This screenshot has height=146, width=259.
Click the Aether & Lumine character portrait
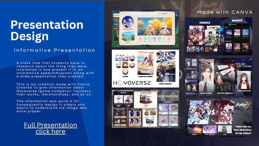click(128, 22)
